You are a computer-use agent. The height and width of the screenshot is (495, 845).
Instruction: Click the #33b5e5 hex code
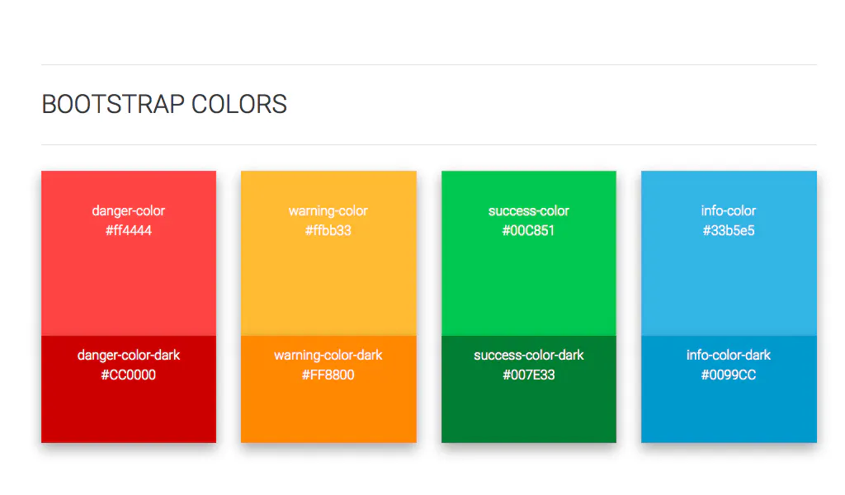729,230
